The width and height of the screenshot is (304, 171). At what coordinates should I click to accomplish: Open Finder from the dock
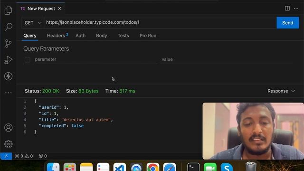tap(53, 167)
